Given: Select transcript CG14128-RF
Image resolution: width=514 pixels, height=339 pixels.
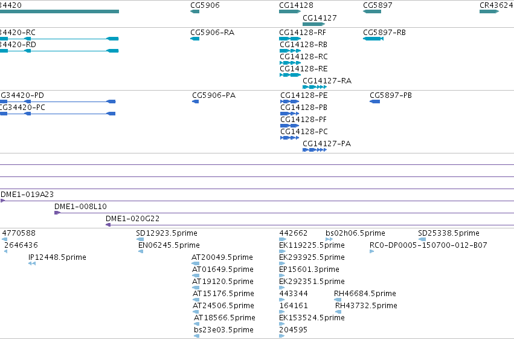Looking at the screenshot, I should (290, 39).
